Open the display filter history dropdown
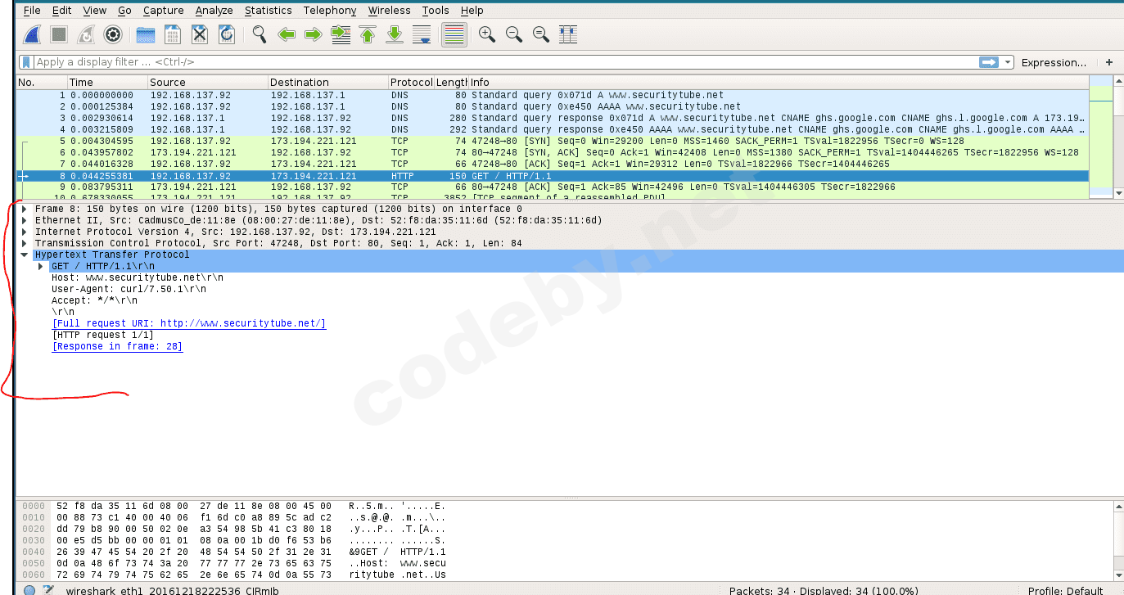The height and width of the screenshot is (595, 1124). click(x=1008, y=62)
